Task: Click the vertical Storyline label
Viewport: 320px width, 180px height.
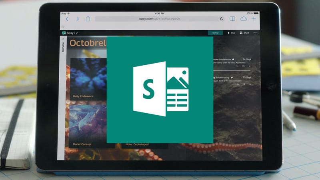Action: (x=63, y=47)
